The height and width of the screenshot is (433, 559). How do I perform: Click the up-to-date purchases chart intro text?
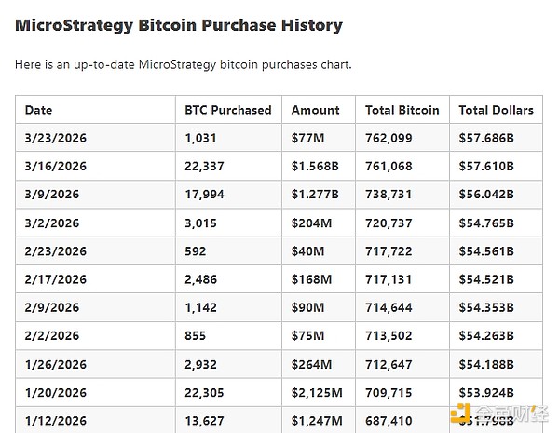pyautogui.click(x=184, y=65)
